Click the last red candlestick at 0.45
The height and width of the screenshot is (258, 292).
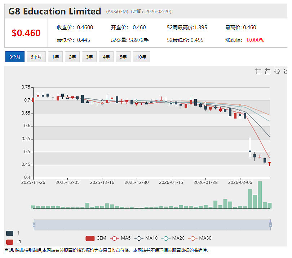(269, 164)
